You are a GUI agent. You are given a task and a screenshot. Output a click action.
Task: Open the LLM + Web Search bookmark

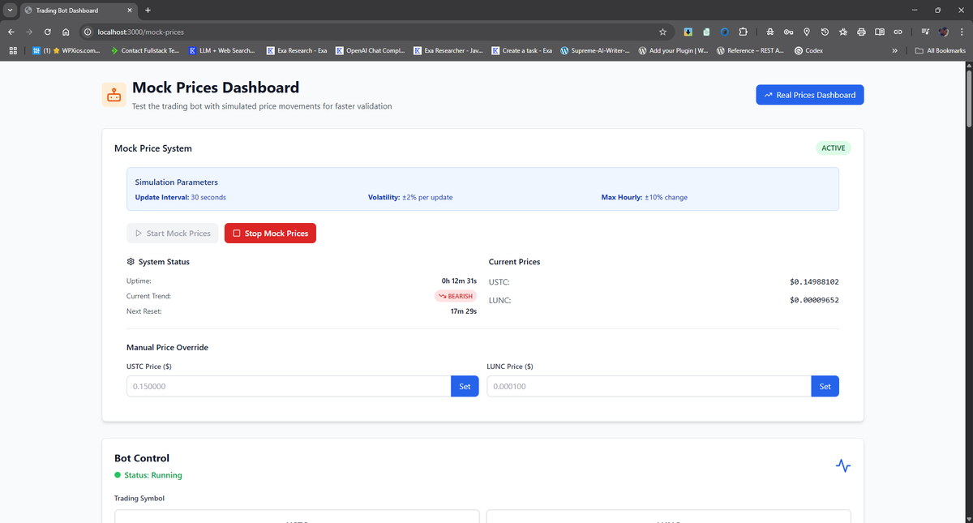click(221, 50)
